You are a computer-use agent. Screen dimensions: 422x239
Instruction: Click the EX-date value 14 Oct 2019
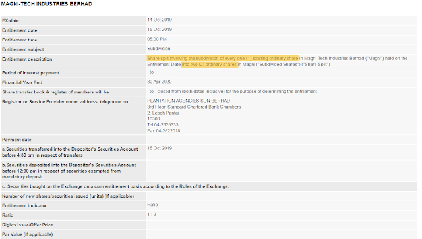click(x=160, y=20)
